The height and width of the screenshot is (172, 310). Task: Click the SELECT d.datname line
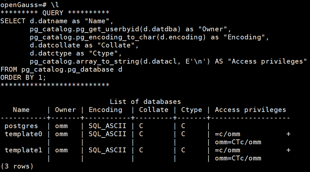click(57, 21)
